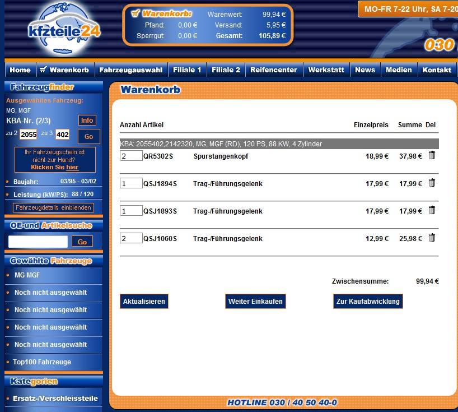Screen dimensions: 458x412
Task: Delete the QR5302S Spurstangenkopf item
Action: pos(432,155)
